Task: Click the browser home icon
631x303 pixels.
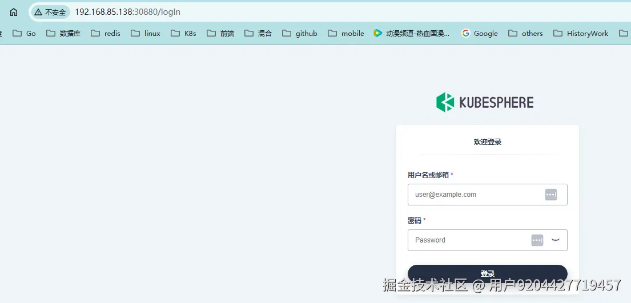Action: [14, 12]
